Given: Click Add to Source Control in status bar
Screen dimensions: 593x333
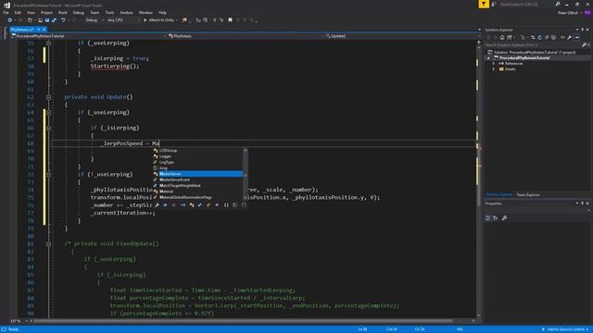Looking at the screenshot, I should tap(566, 329).
